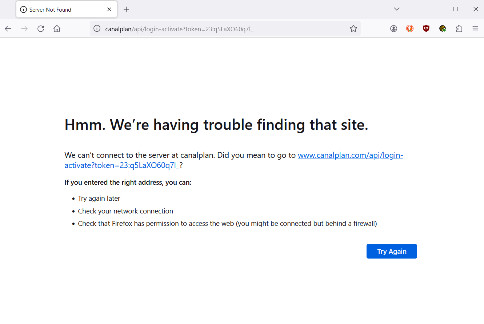Open a new tab with plus button

coord(126,9)
